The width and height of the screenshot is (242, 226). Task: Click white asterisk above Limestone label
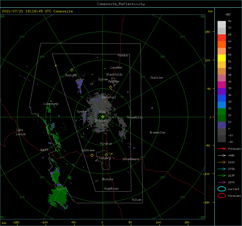51,101
